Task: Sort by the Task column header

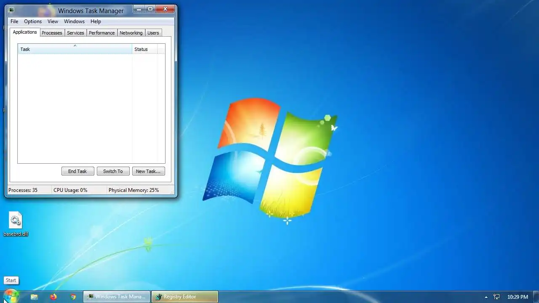Action: click(75, 49)
